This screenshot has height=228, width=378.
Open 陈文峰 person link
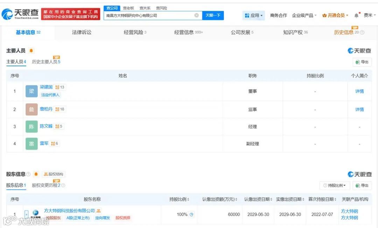click(x=46, y=126)
